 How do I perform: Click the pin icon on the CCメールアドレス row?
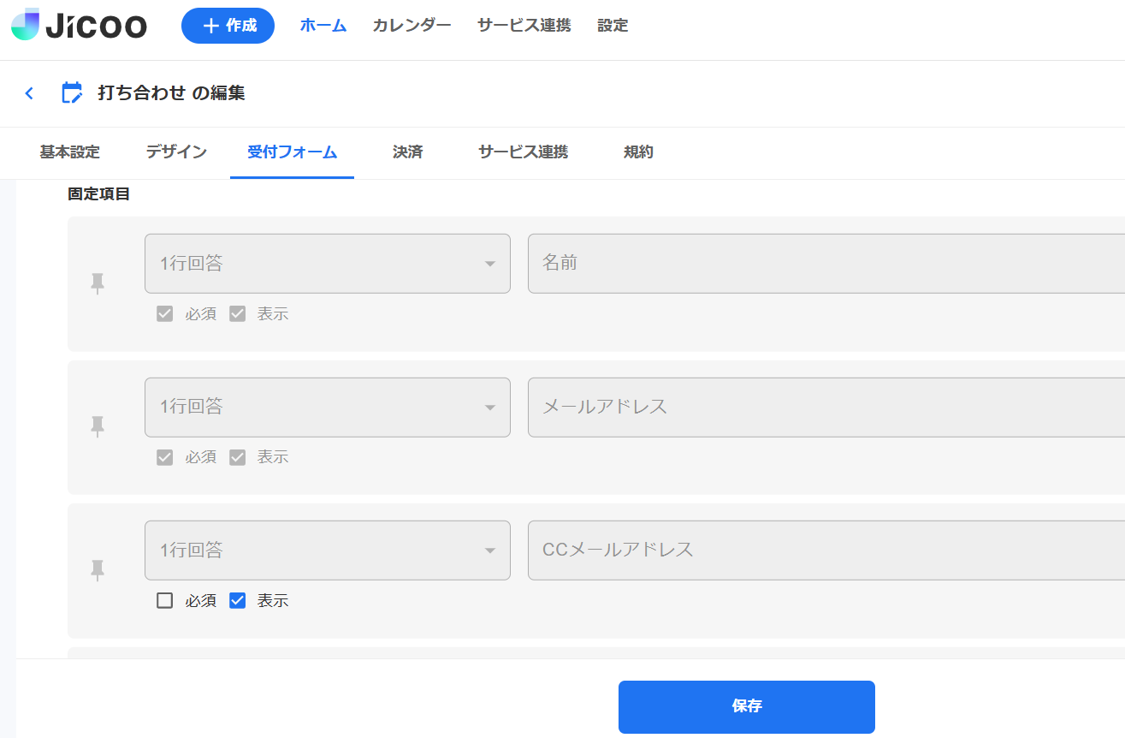click(98, 569)
